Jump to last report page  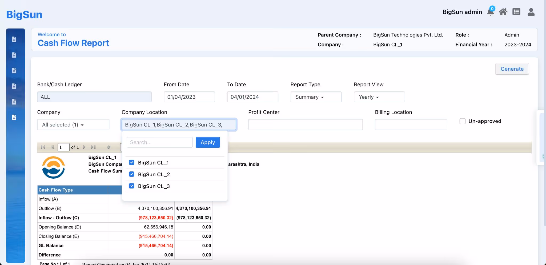[93, 147]
